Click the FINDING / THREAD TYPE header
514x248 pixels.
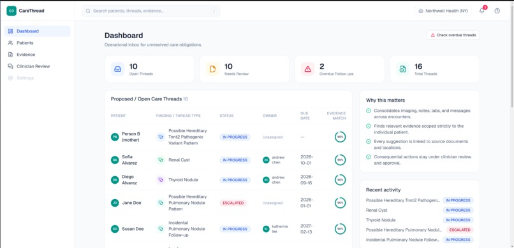point(179,116)
